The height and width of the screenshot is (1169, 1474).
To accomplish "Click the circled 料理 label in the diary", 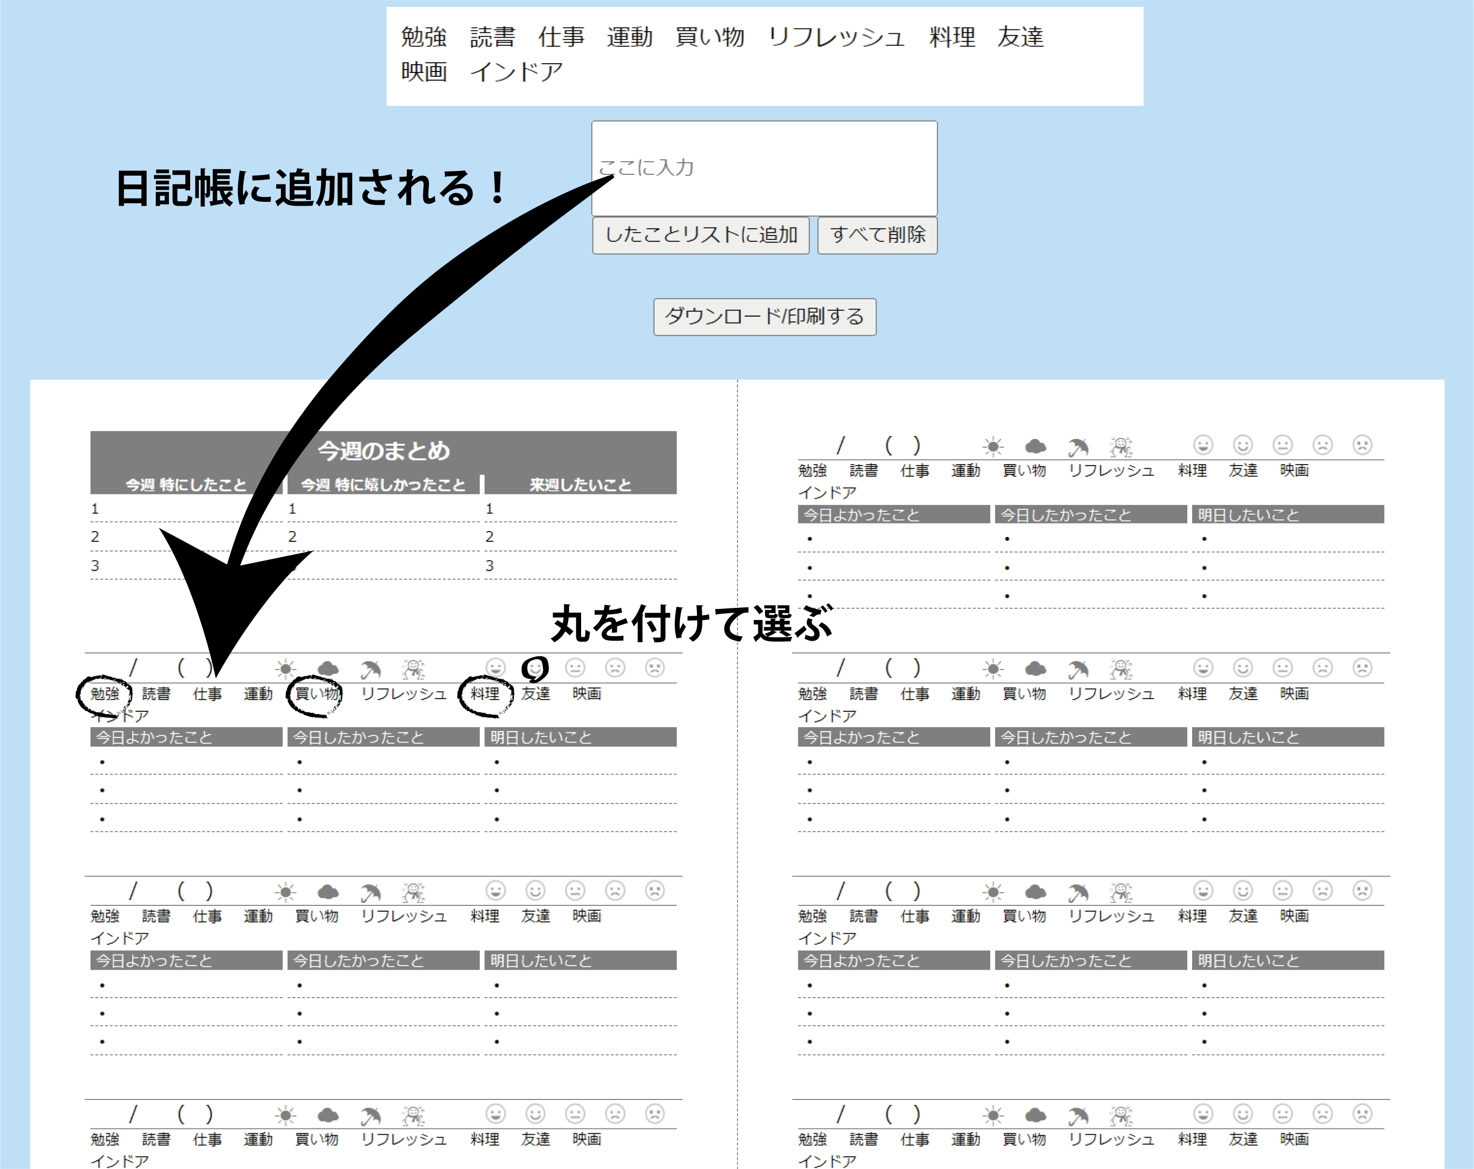I will pyautogui.click(x=485, y=693).
